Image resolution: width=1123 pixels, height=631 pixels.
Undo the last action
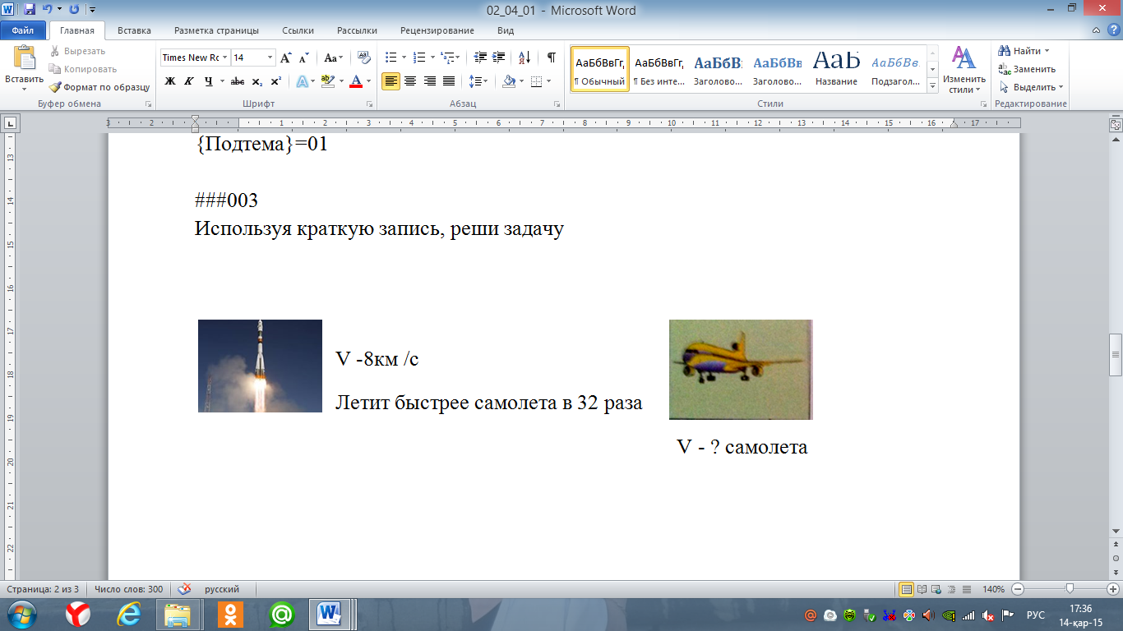48,10
